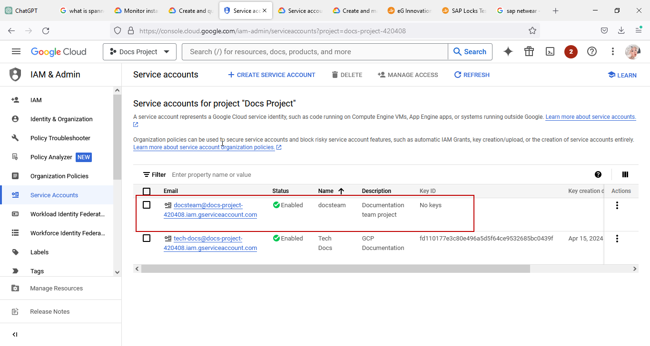Open Firefox application menu
This screenshot has width=650, height=346.
point(639,31)
